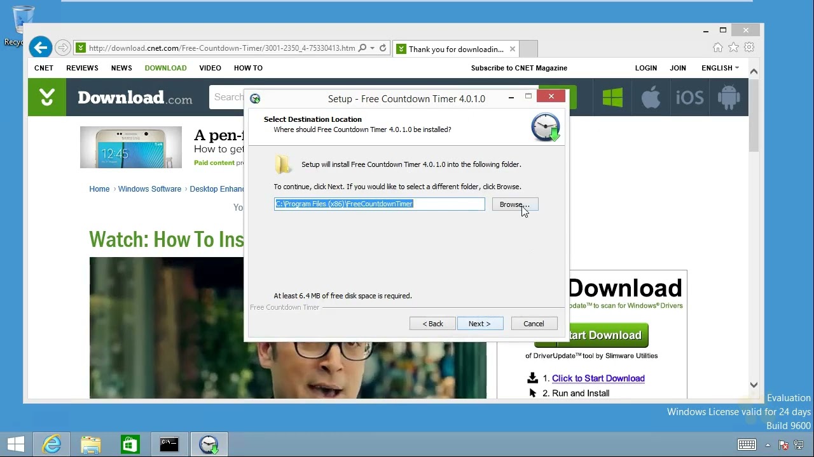Click the browser Back arrow button
This screenshot has width=814, height=457.
(x=41, y=48)
